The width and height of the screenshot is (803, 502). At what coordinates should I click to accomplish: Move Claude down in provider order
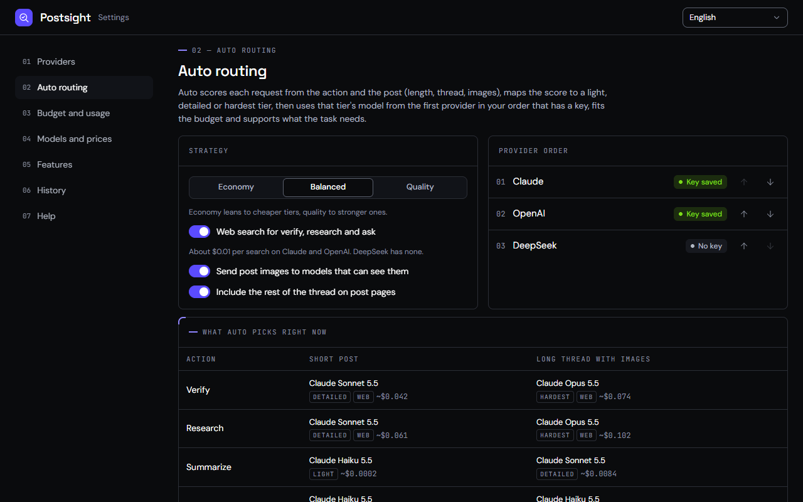coord(770,182)
